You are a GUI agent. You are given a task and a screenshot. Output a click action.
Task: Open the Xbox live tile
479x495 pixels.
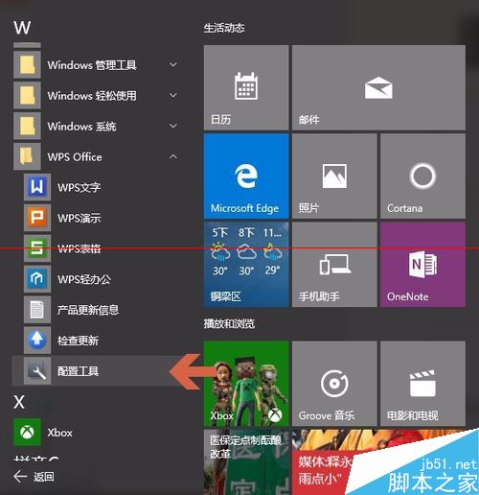[246, 384]
